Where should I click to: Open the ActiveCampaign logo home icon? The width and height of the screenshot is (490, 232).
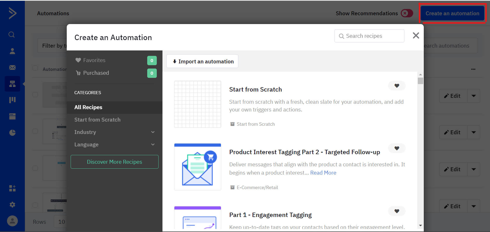click(x=12, y=13)
